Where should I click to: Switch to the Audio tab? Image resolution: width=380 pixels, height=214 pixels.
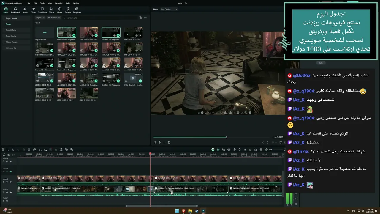tap(25, 10)
